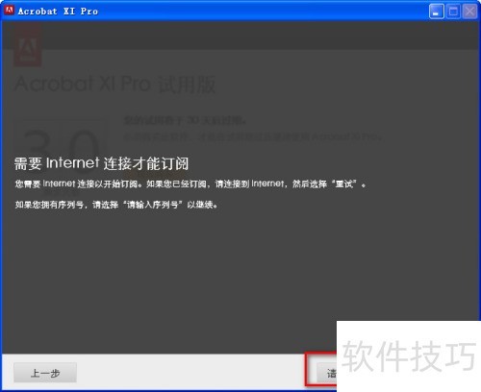The height and width of the screenshot is (392, 481).
Task: Click the Acrobat icon in the title bar
Action: click(9, 11)
